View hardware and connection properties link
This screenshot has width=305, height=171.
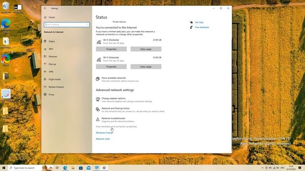coord(116,127)
